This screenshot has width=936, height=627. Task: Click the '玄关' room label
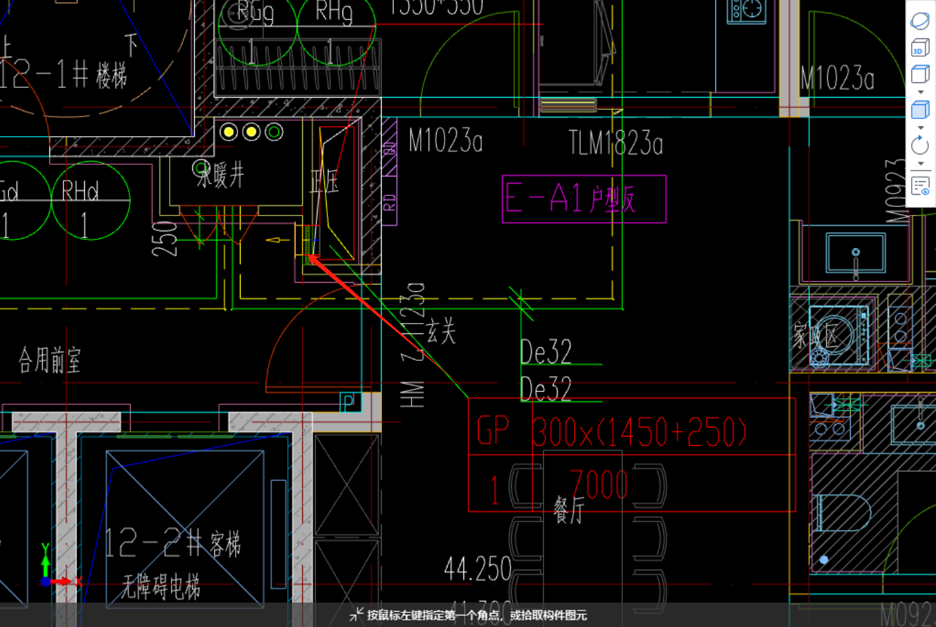441,331
